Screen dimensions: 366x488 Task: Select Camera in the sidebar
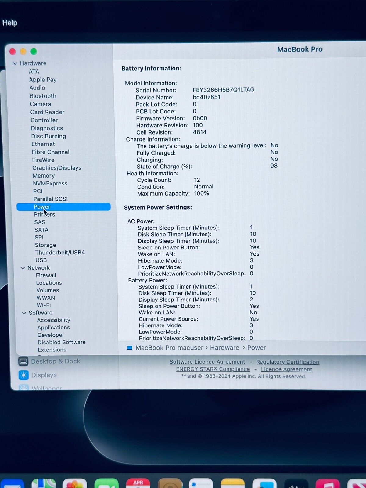tap(40, 104)
